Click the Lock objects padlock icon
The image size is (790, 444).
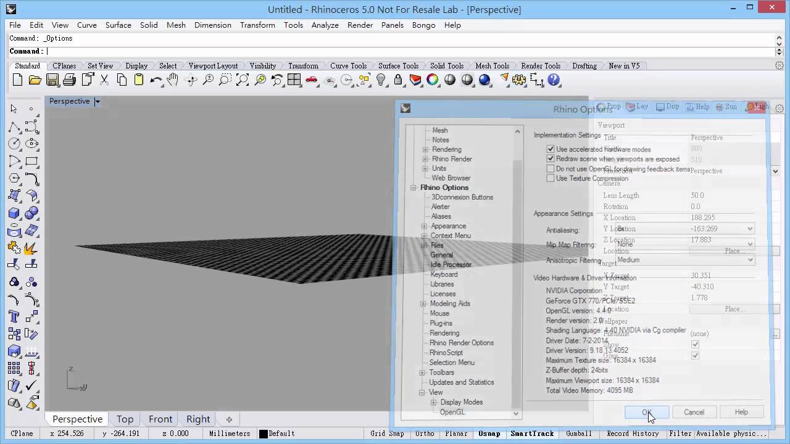point(398,80)
